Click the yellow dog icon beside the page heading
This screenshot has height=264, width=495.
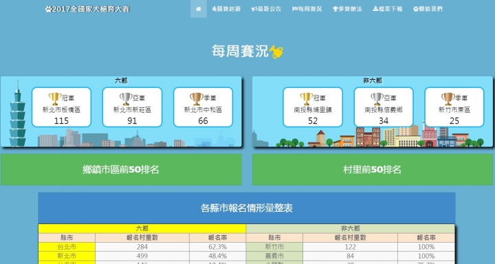point(276,52)
